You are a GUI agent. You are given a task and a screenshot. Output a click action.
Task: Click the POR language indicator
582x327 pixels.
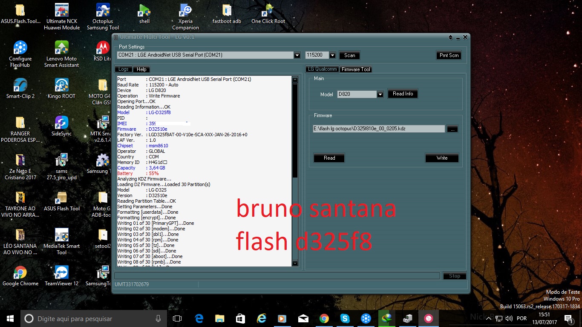[x=521, y=318]
